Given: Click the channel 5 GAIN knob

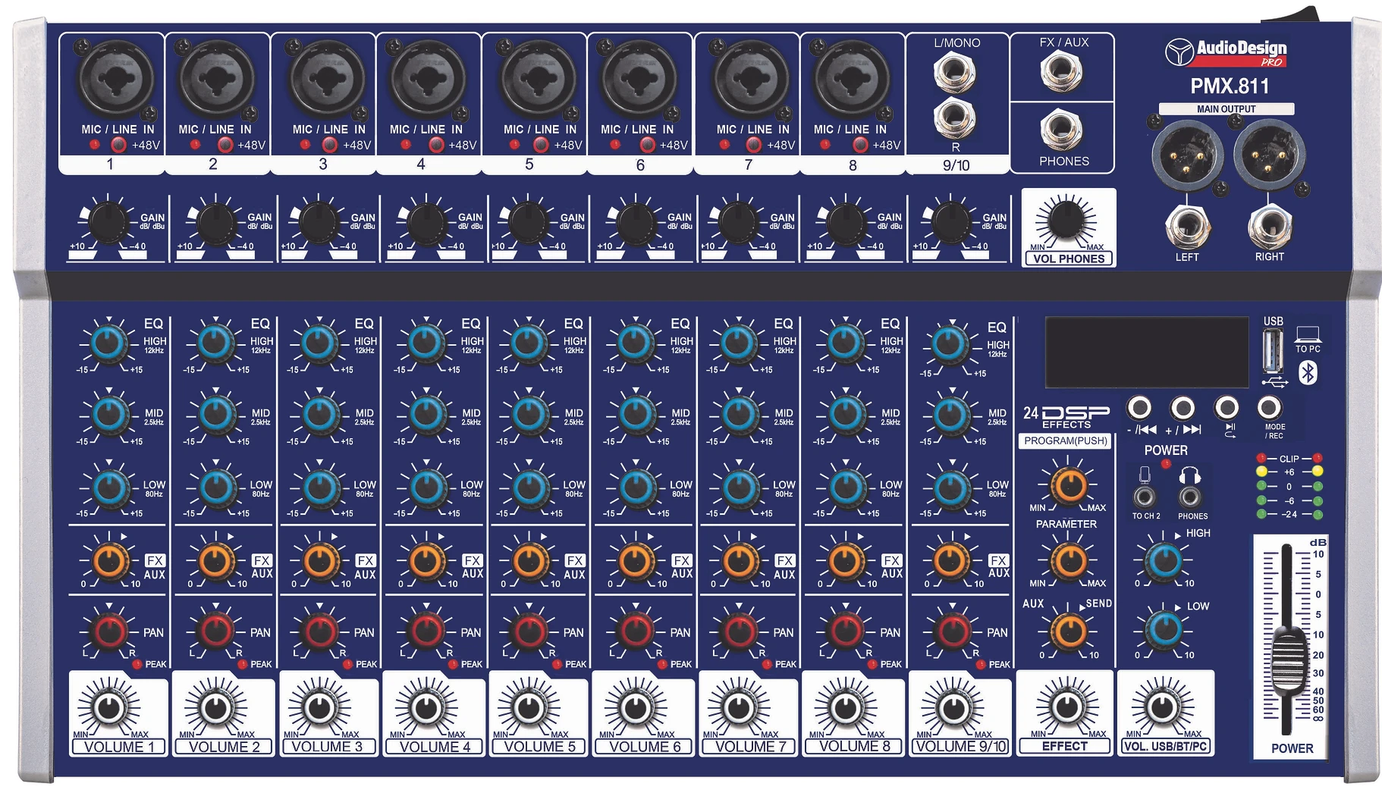Looking at the screenshot, I should point(528,222).
